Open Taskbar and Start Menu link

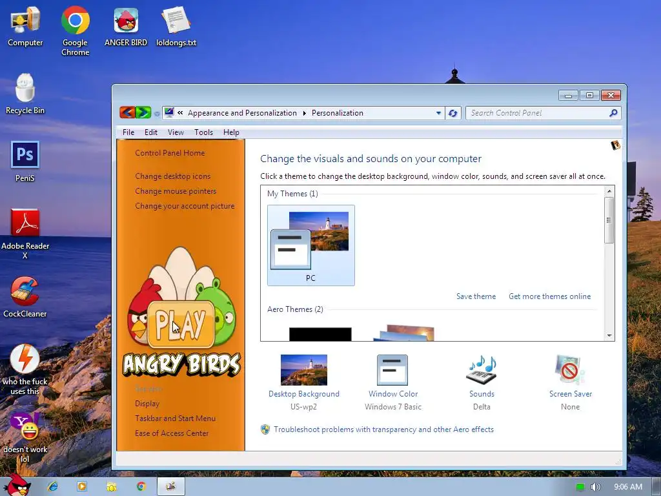point(175,418)
